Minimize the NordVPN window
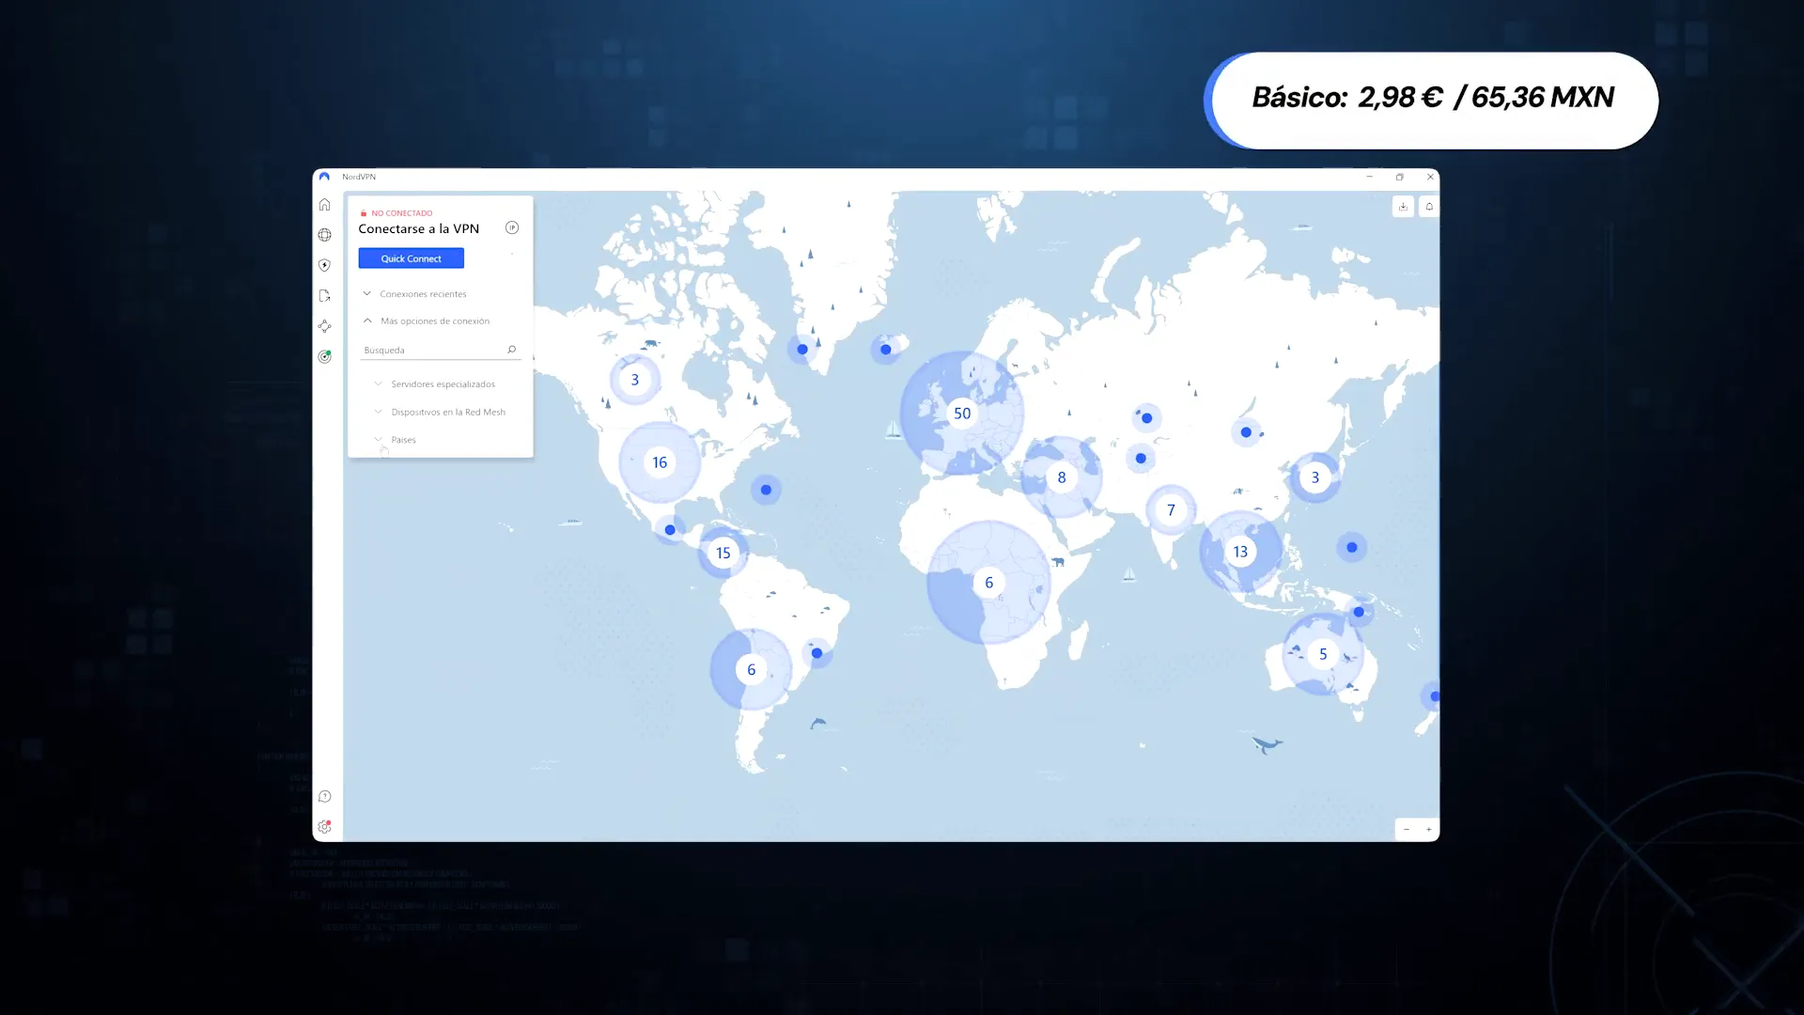 (1370, 177)
